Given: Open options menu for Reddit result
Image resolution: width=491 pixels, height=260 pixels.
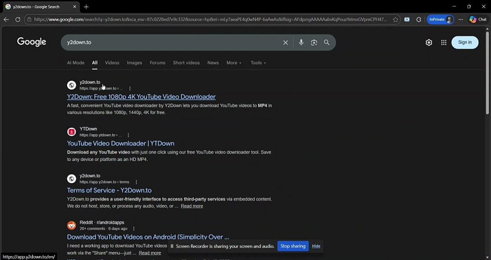Looking at the screenshot, I should pyautogui.click(x=133, y=229).
